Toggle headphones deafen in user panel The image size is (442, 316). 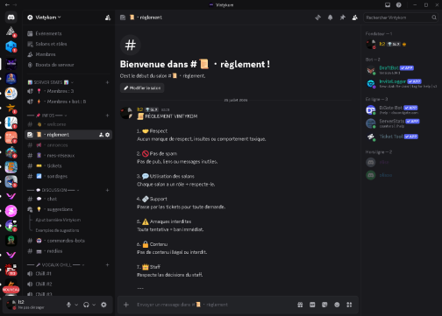(86, 305)
